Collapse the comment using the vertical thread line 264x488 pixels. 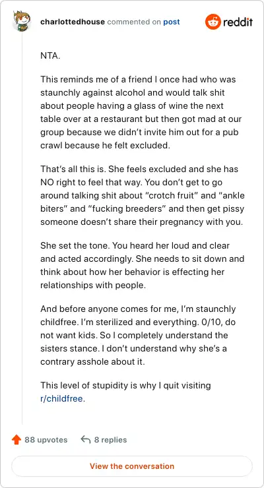pos(22,228)
